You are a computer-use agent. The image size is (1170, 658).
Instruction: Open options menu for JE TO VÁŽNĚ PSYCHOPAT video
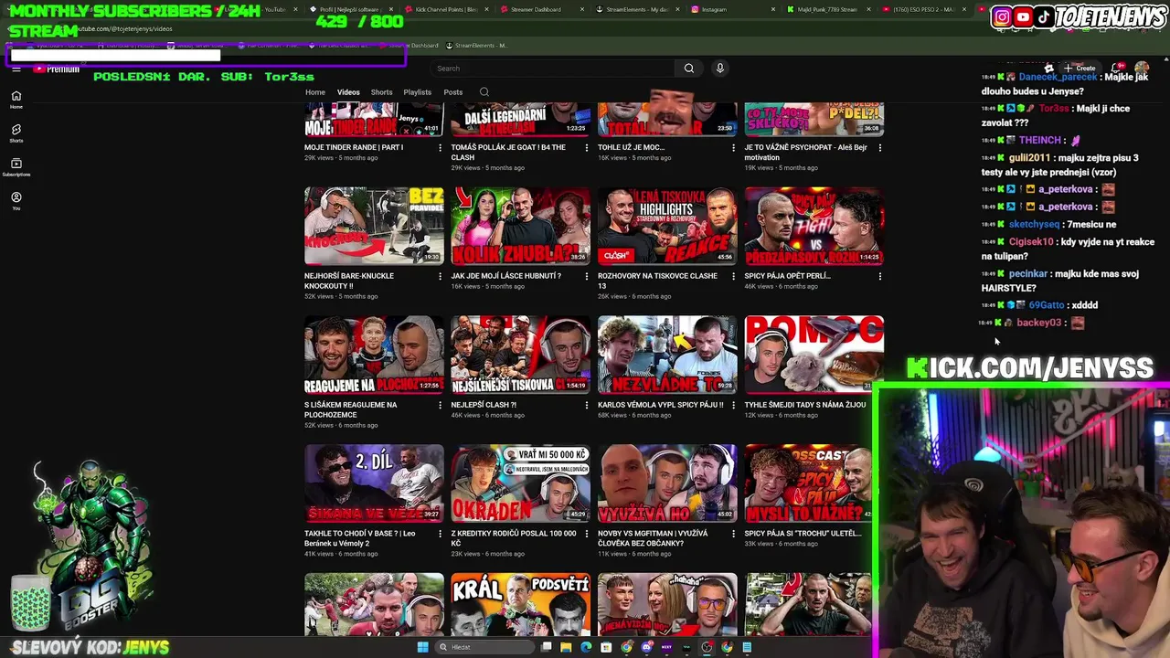coord(880,148)
